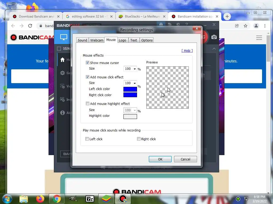Viewport: 273px width, 204px height.
Task: Click mouse effect Preview area
Action: (x=167, y=87)
